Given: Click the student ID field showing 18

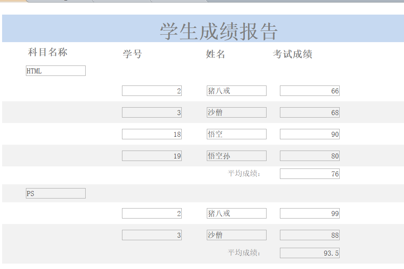Looking at the screenshot, I should click(152, 134).
